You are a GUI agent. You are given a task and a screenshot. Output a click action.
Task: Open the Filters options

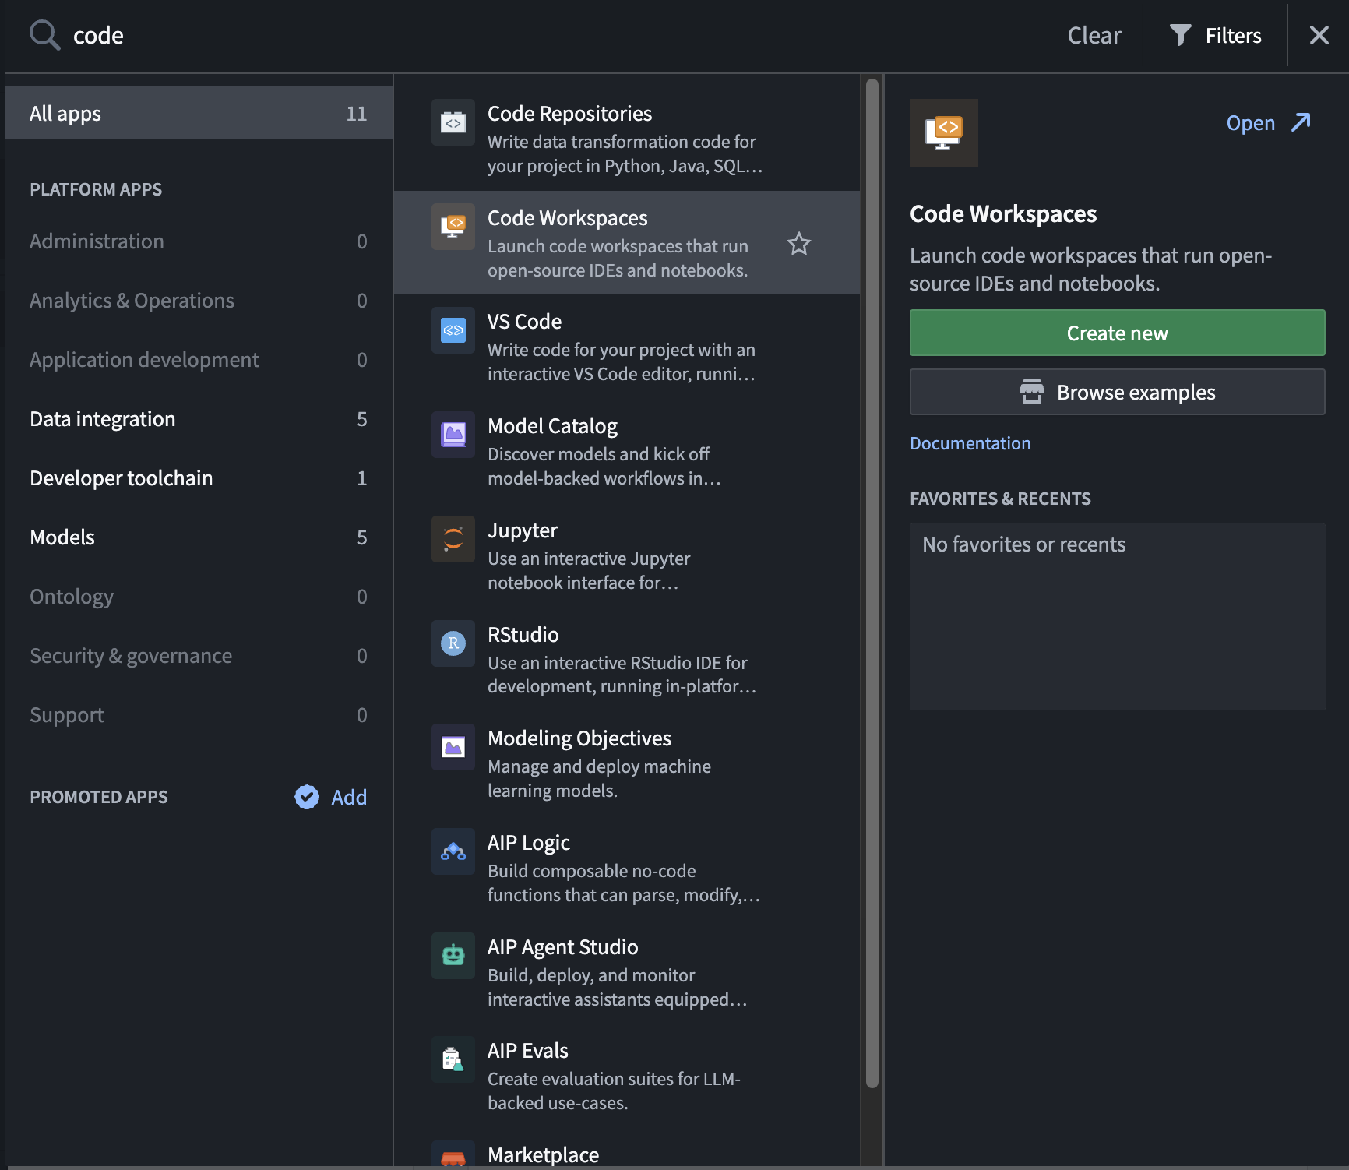tap(1216, 35)
